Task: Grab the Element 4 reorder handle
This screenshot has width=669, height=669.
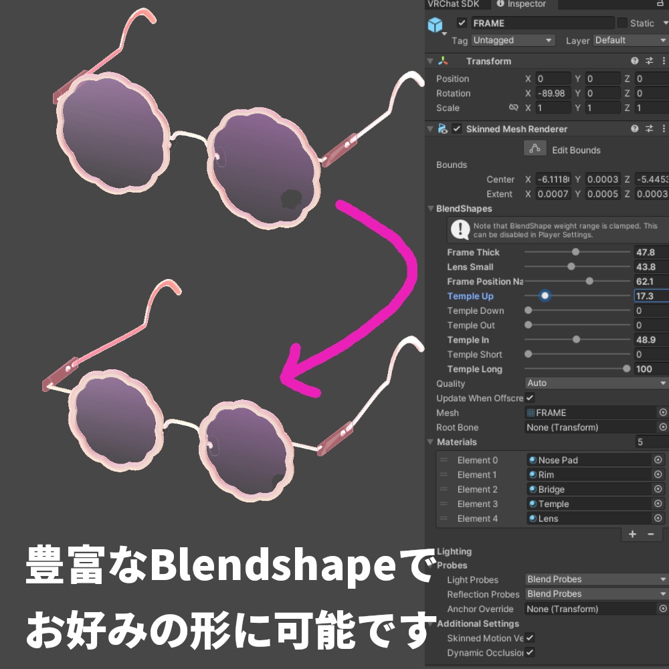Action: tap(444, 518)
